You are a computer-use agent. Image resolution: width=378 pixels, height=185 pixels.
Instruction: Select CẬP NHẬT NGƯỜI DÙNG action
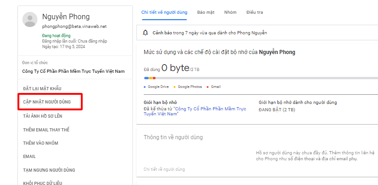[x=47, y=102]
